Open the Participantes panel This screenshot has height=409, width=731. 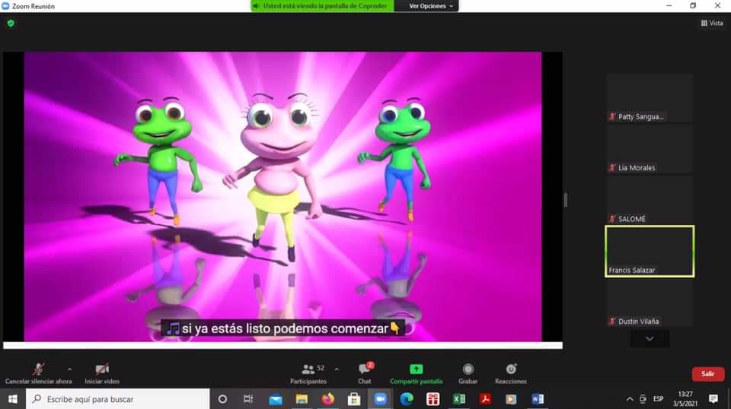click(x=308, y=373)
